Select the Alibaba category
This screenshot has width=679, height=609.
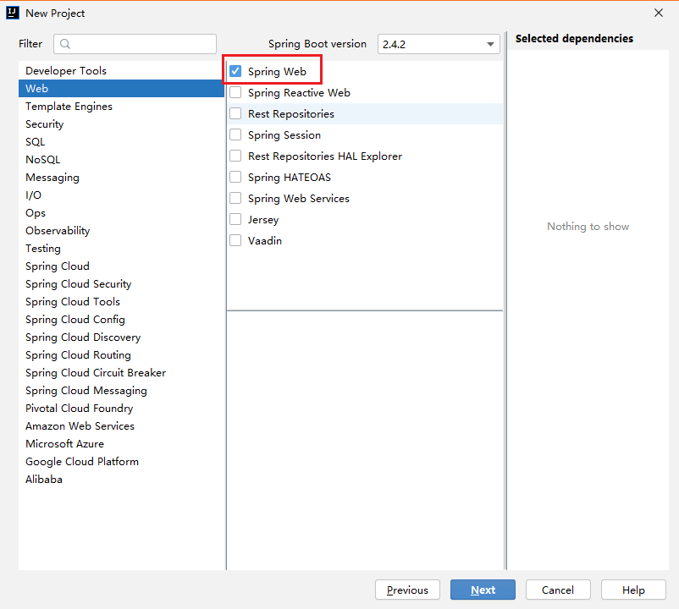coord(43,479)
